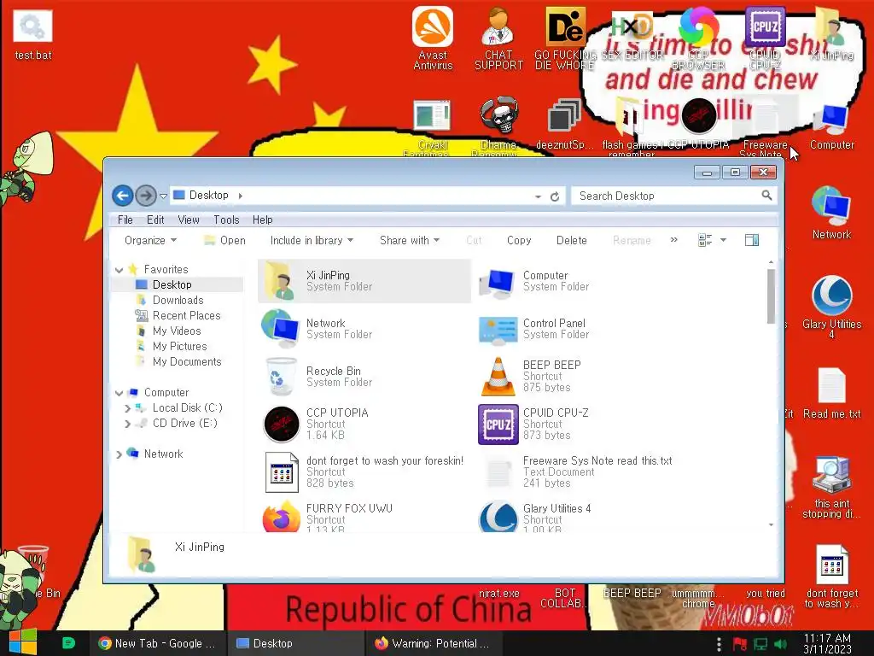Image resolution: width=874 pixels, height=656 pixels.
Task: Toggle the preview pane
Action: [752, 240]
